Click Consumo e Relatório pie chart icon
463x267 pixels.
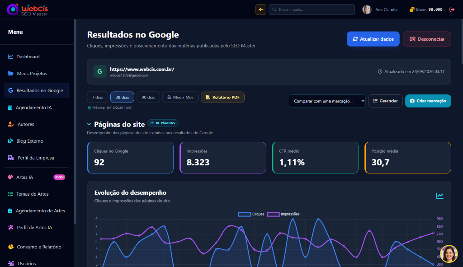pyautogui.click(x=11, y=247)
